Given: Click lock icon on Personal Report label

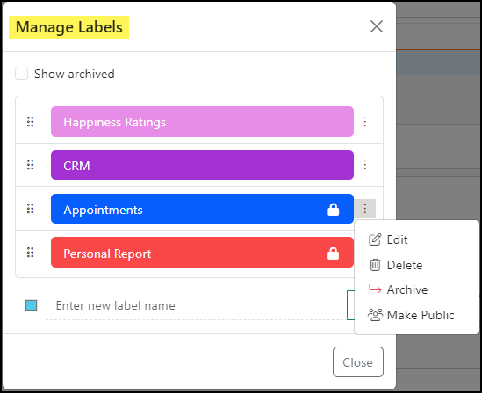Looking at the screenshot, I should [334, 254].
